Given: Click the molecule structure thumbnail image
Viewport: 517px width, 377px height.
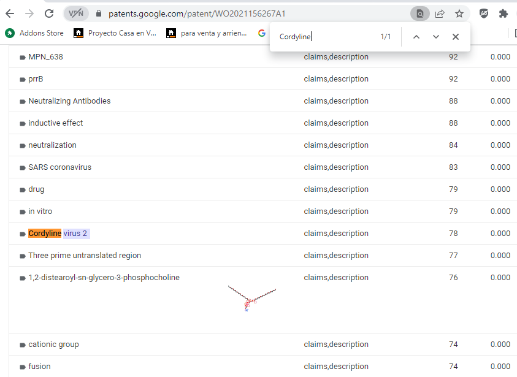Looking at the screenshot, I should 251,299.
